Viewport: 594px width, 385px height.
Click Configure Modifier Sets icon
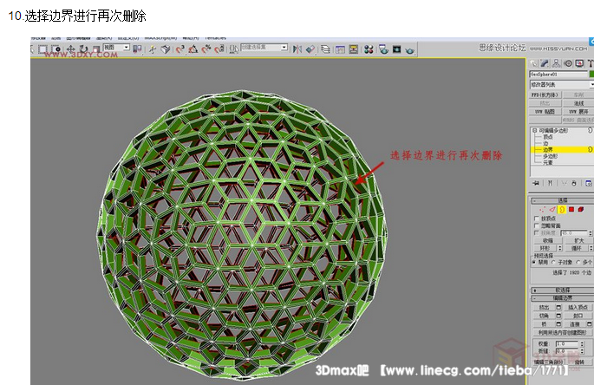click(x=589, y=184)
